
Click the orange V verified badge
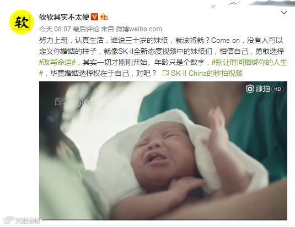(x=94, y=17)
